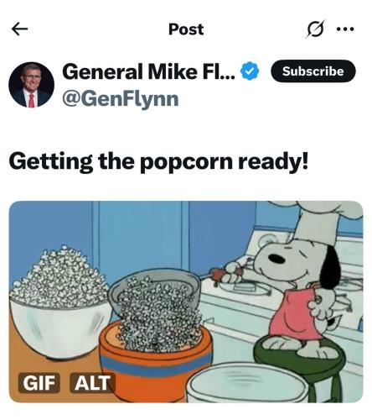Open General Mike Flynn's profile avatar
The height and width of the screenshot is (420, 372).
[x=31, y=85]
